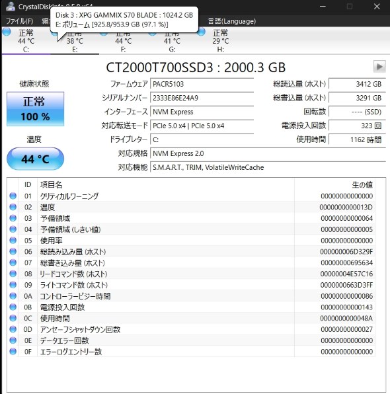The height and width of the screenshot is (394, 390).
Task: Click the blue status orb of drive C:
Action: pos(7,32)
